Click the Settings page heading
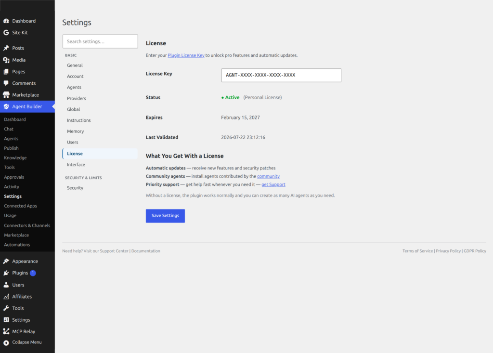This screenshot has width=493, height=353. 77,23
